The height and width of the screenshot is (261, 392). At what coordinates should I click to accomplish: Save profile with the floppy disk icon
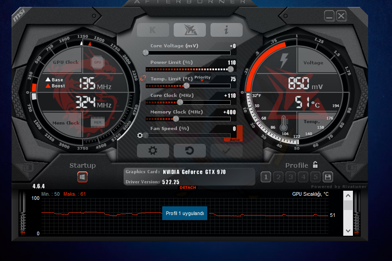pyautogui.click(x=328, y=177)
